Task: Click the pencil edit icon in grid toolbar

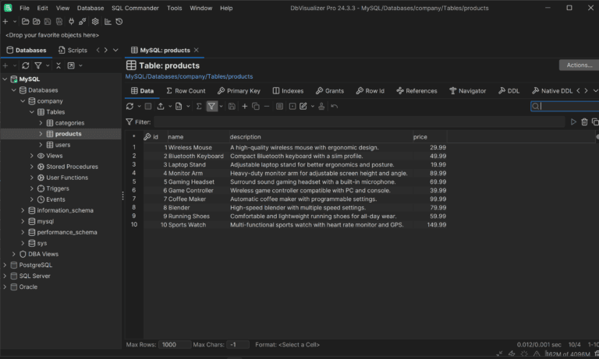Action: click(303, 107)
